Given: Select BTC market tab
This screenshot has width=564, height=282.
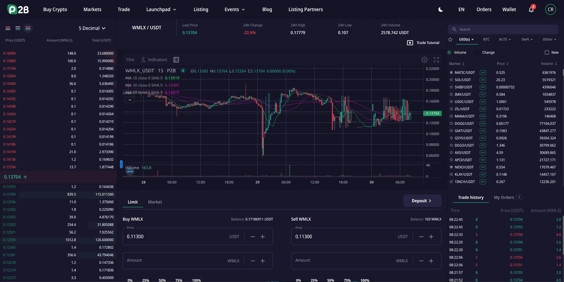Looking at the screenshot, I should 486,39.
